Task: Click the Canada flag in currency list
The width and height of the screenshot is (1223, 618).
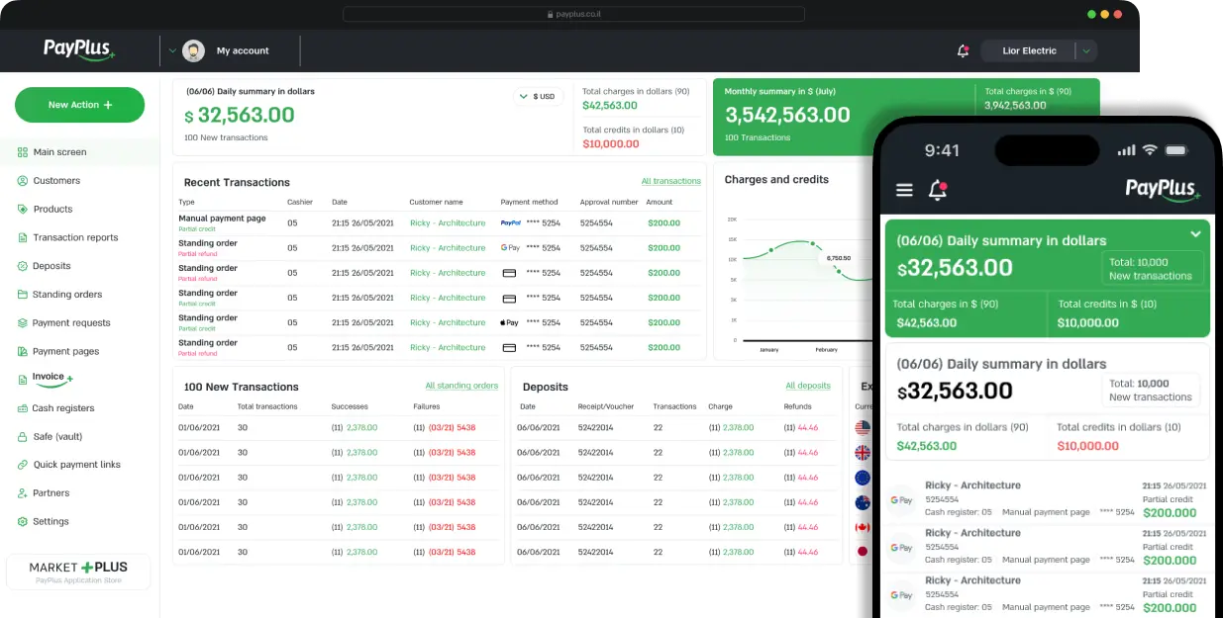Action: pos(863,527)
